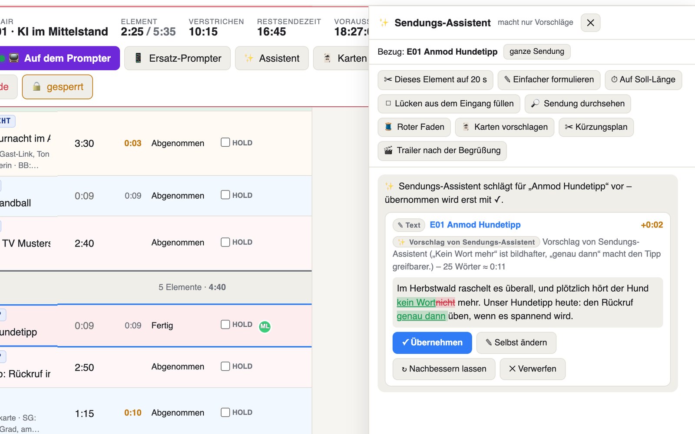This screenshot has height=434, width=695.
Task: Open the E01 Anmod Hundetipp link
Action: point(475,225)
